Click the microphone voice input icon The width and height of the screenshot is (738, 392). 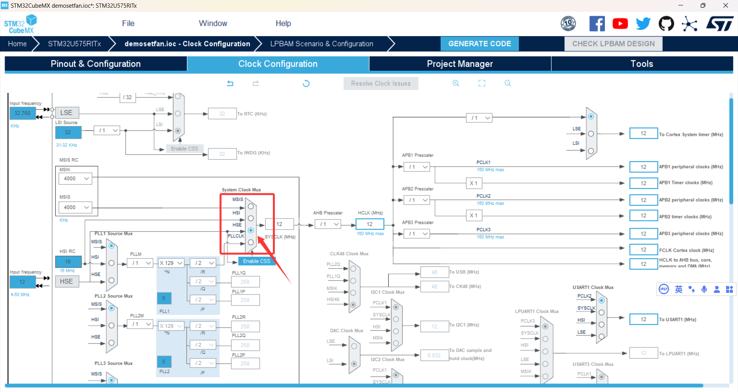click(704, 289)
